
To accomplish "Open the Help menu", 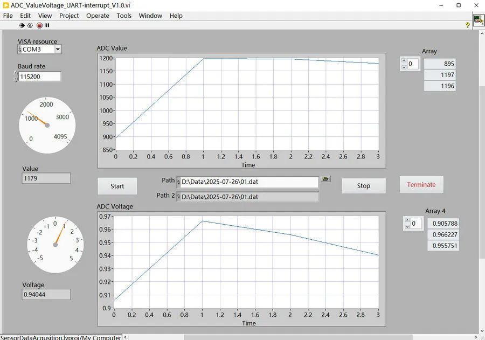I will click(176, 16).
